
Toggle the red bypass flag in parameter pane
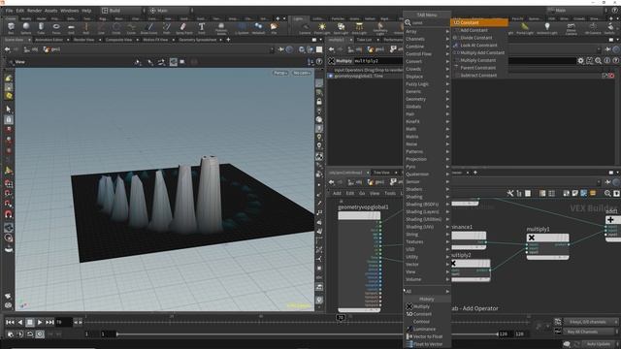click(x=611, y=76)
